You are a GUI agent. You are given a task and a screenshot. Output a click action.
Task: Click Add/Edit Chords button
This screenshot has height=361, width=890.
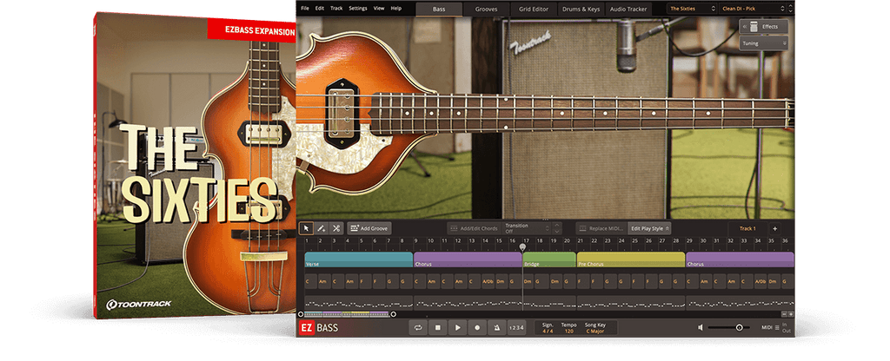click(x=474, y=228)
